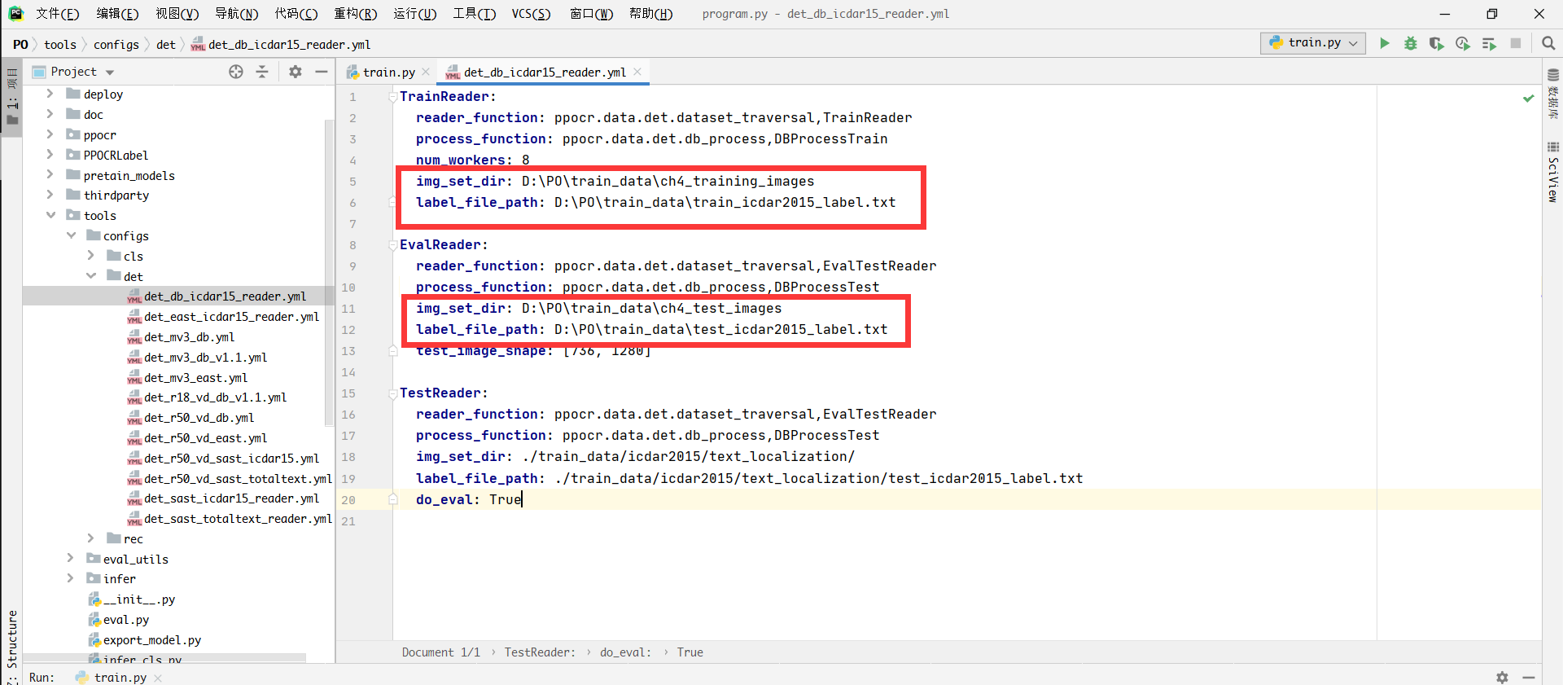Open the train.py run configuration dropdown
Viewport: 1563px width, 685px height.
[1312, 43]
